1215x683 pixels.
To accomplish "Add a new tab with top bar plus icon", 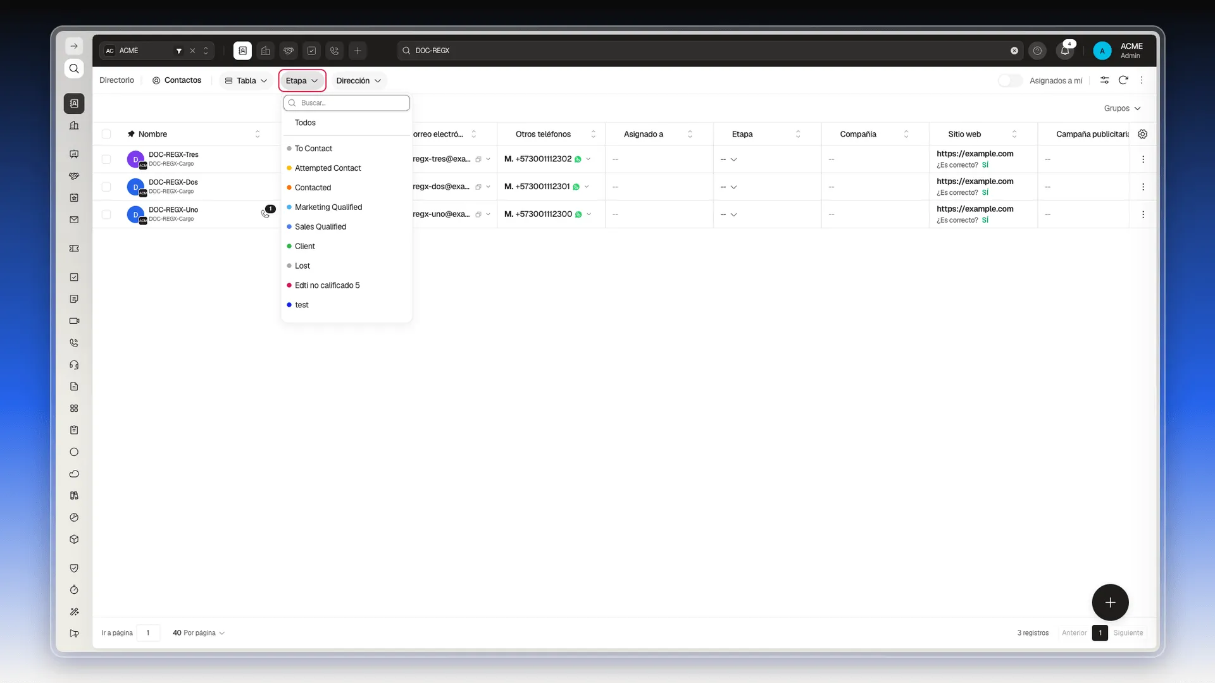I will click(358, 51).
